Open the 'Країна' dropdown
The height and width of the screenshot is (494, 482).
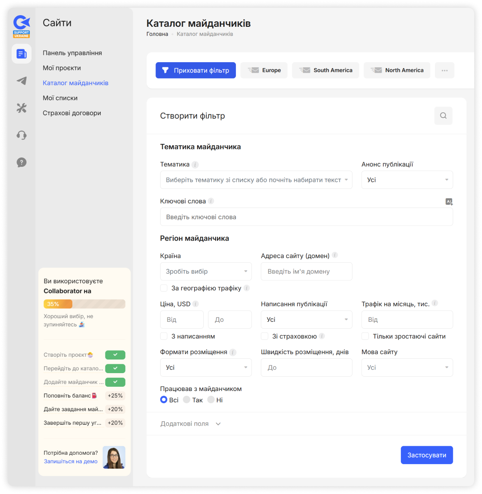point(206,271)
